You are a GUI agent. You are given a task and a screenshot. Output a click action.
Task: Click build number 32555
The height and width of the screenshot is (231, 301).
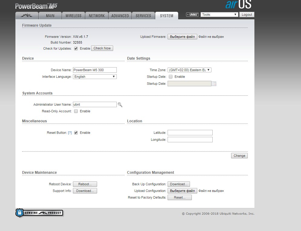pyautogui.click(x=77, y=42)
